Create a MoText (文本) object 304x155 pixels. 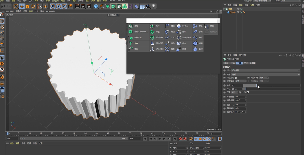click(x=130, y=43)
